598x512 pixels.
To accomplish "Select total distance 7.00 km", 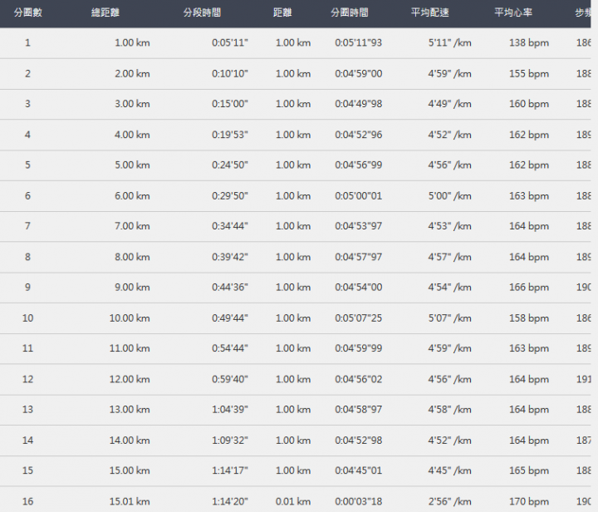I will [x=132, y=226].
